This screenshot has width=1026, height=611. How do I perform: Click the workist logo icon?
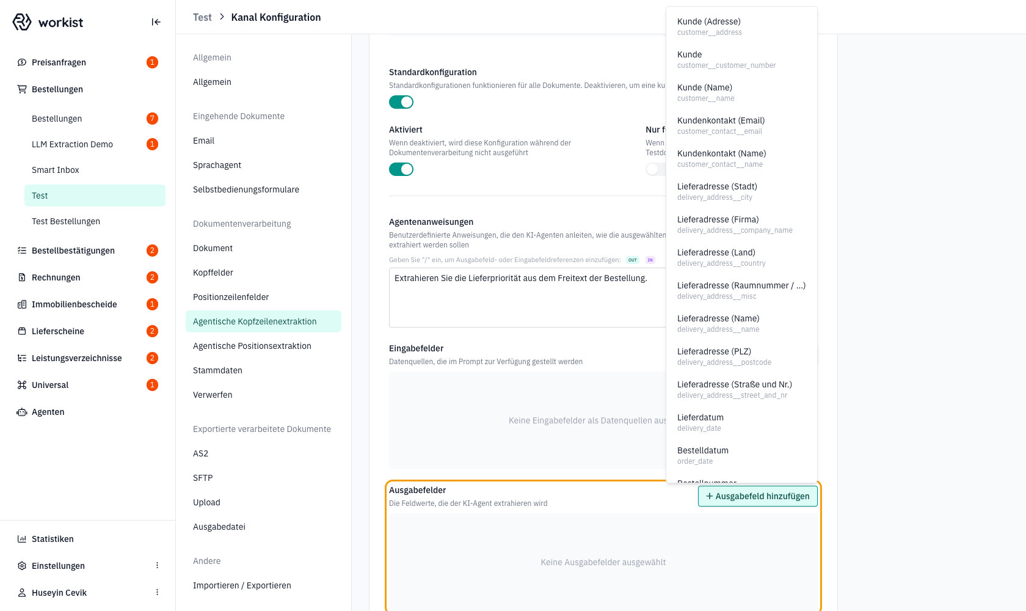tap(22, 22)
